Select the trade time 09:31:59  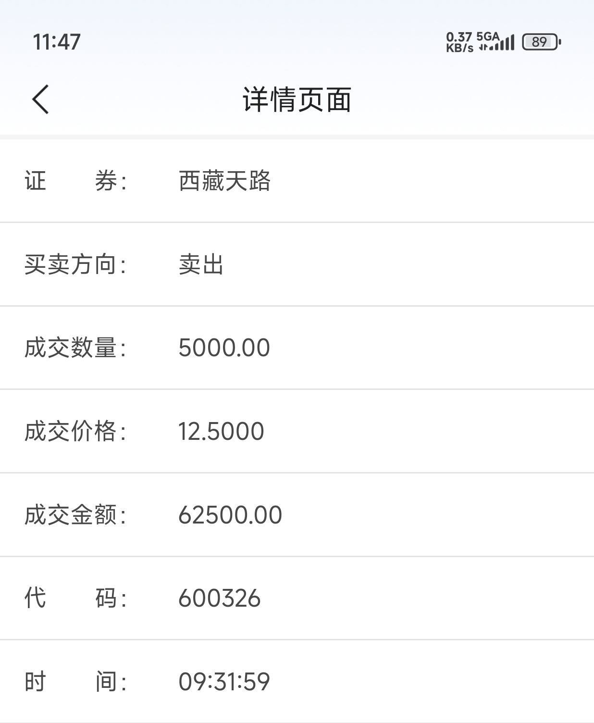(224, 682)
